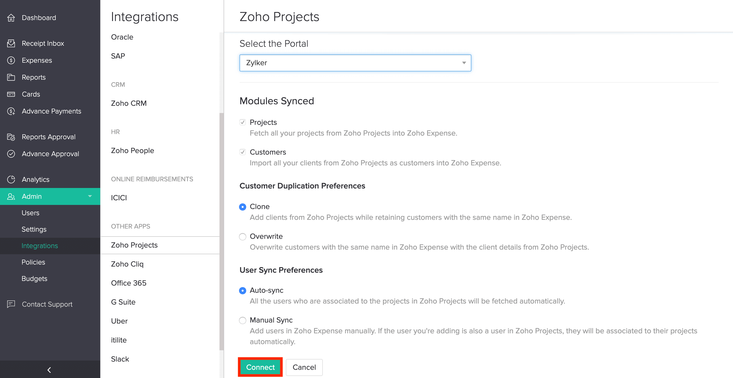Toggle the Projects module checkbox

242,122
